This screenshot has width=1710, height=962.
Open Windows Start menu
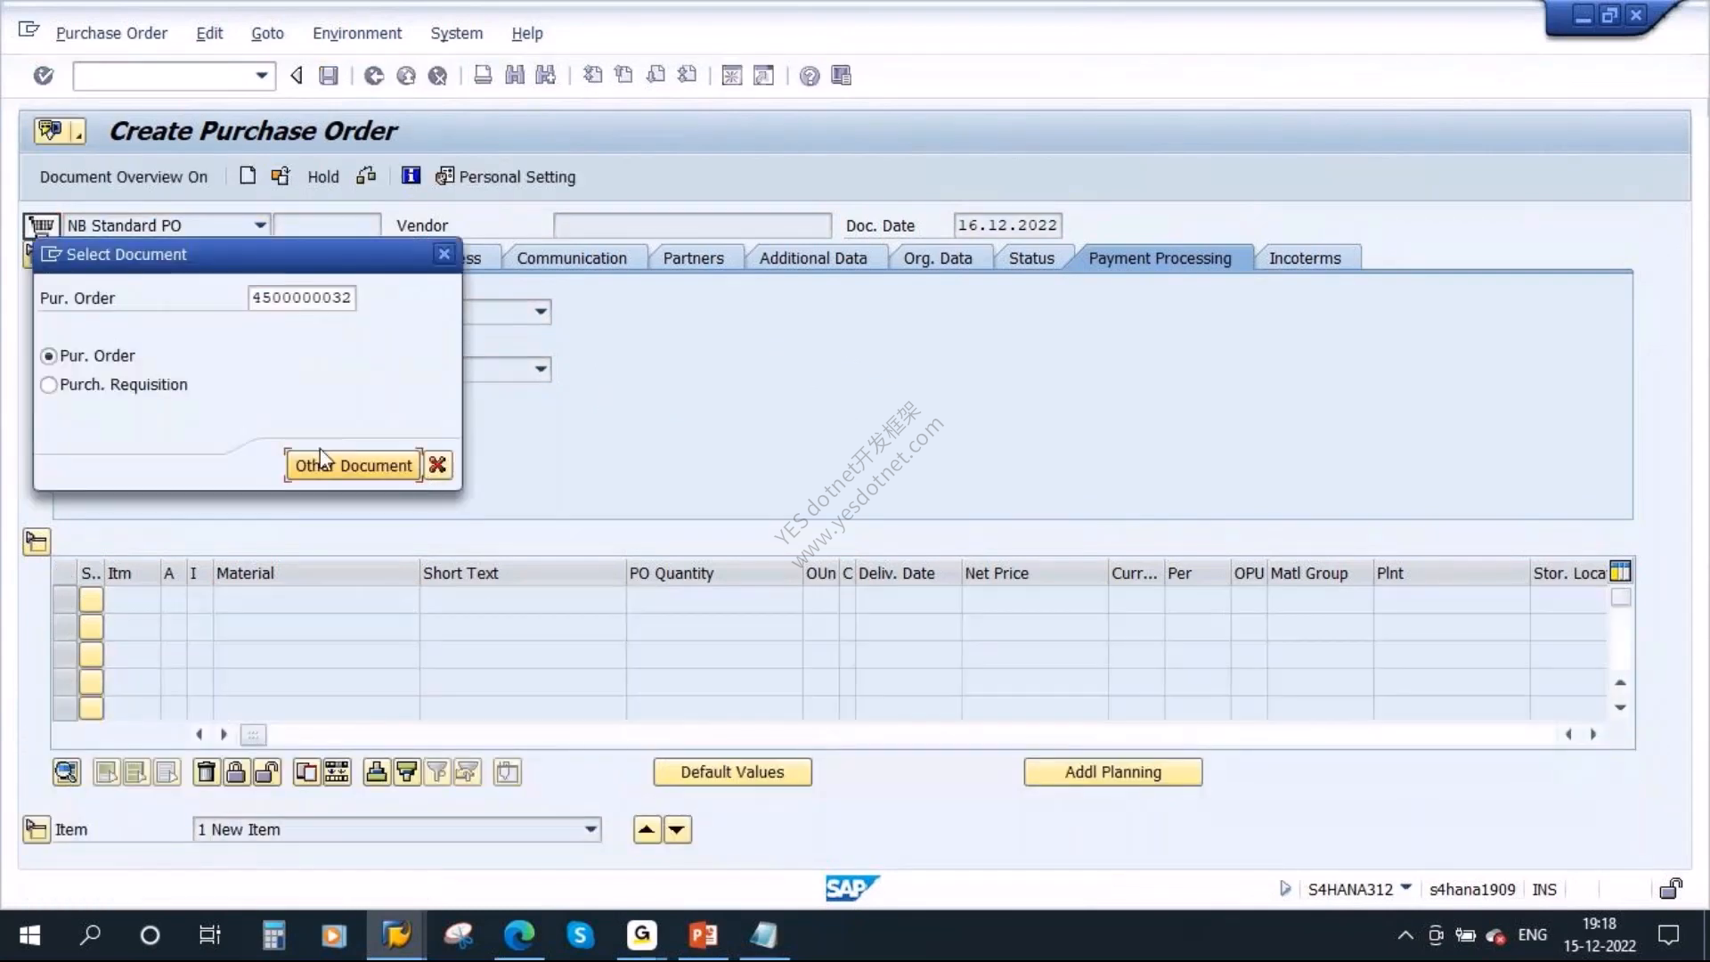[30, 935]
